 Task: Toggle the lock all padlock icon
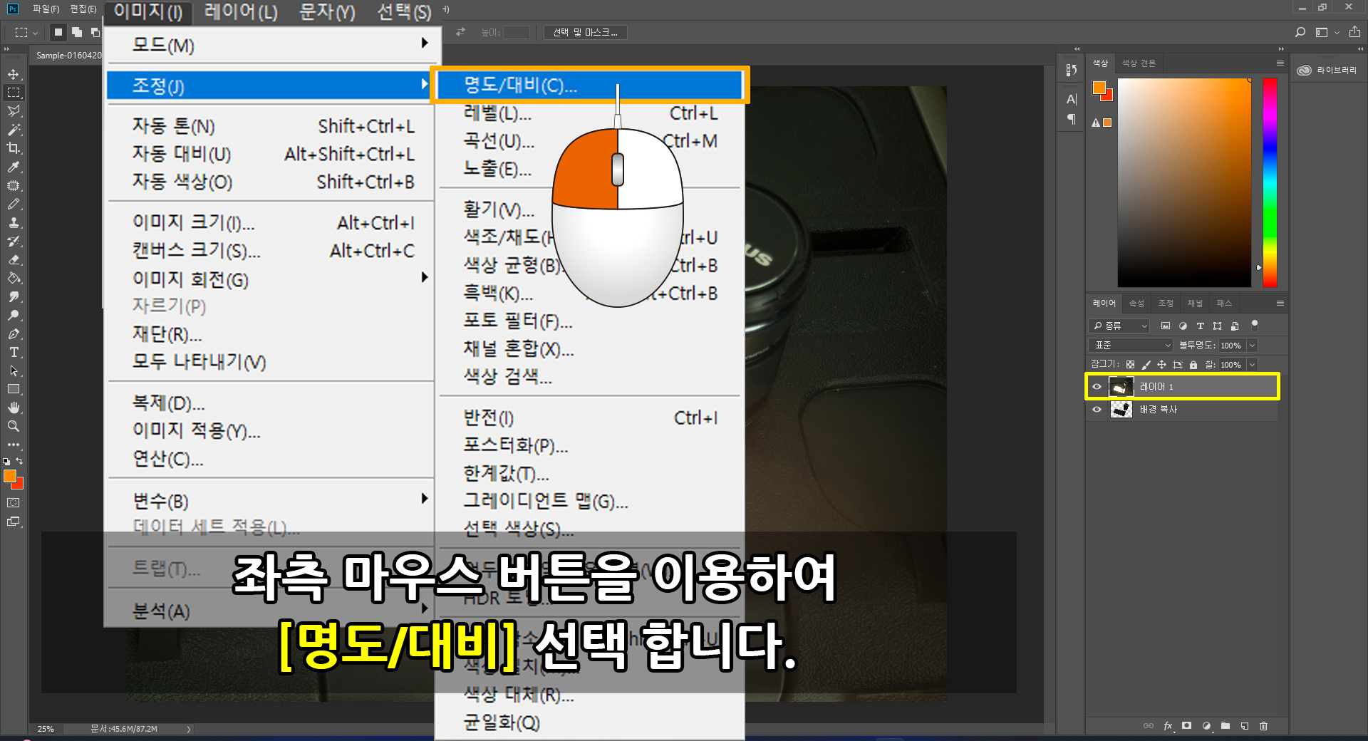click(1193, 365)
